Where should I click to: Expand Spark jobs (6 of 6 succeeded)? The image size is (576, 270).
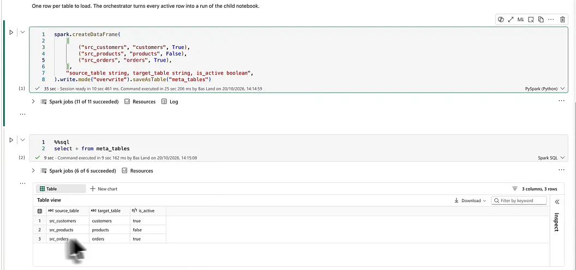33,170
